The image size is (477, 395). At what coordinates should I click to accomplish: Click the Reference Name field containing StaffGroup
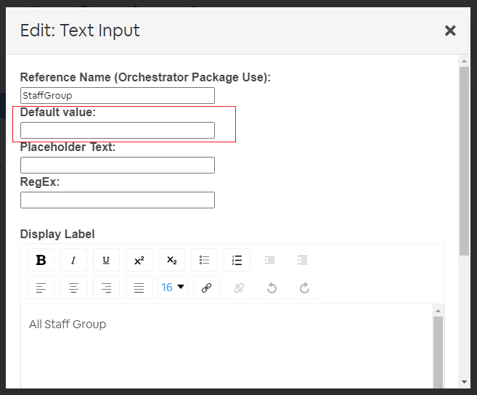pos(118,96)
